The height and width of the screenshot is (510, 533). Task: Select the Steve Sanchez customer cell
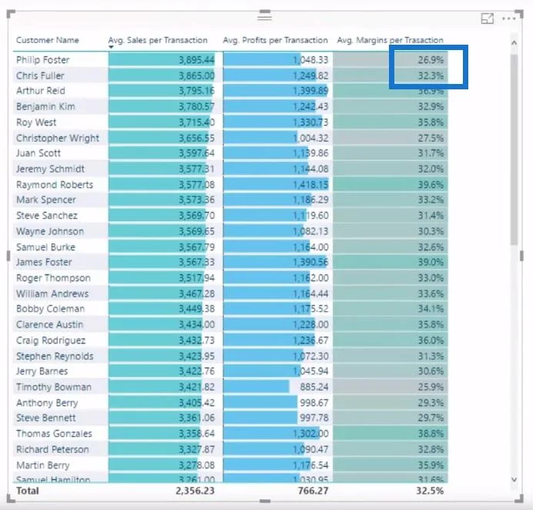[47, 216]
